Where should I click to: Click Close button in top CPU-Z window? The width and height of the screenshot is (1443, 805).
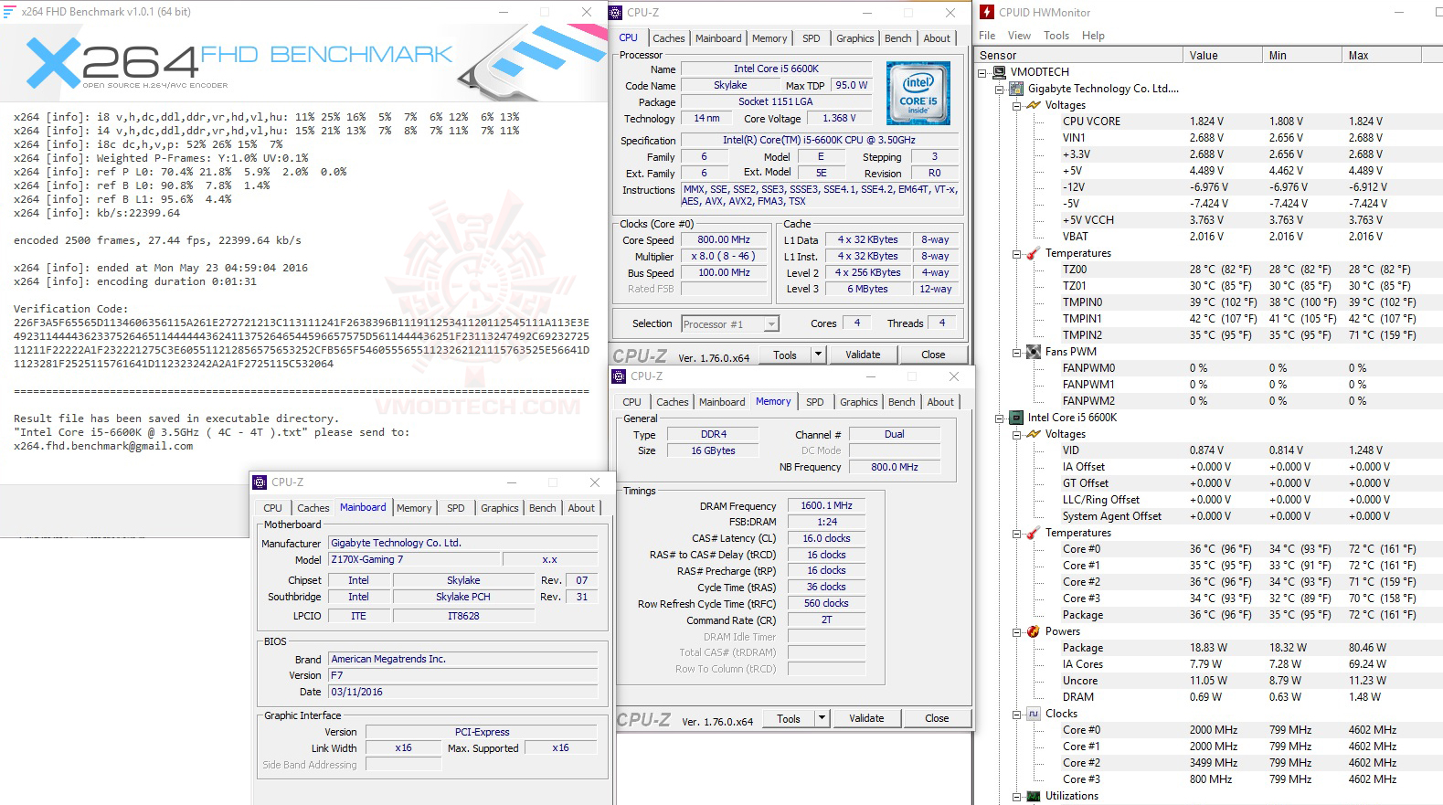[933, 355]
